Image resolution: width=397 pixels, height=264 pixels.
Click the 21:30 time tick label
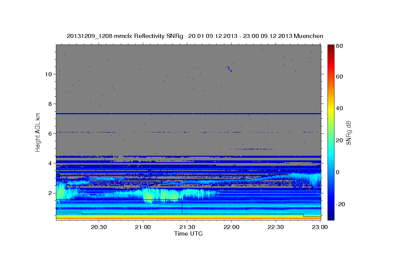click(187, 227)
